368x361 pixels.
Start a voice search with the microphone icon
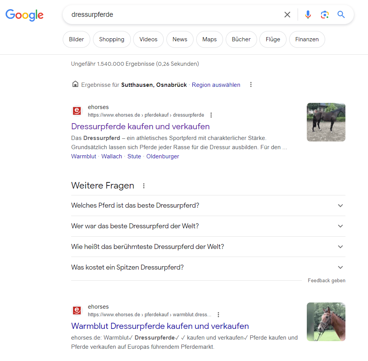(x=308, y=15)
